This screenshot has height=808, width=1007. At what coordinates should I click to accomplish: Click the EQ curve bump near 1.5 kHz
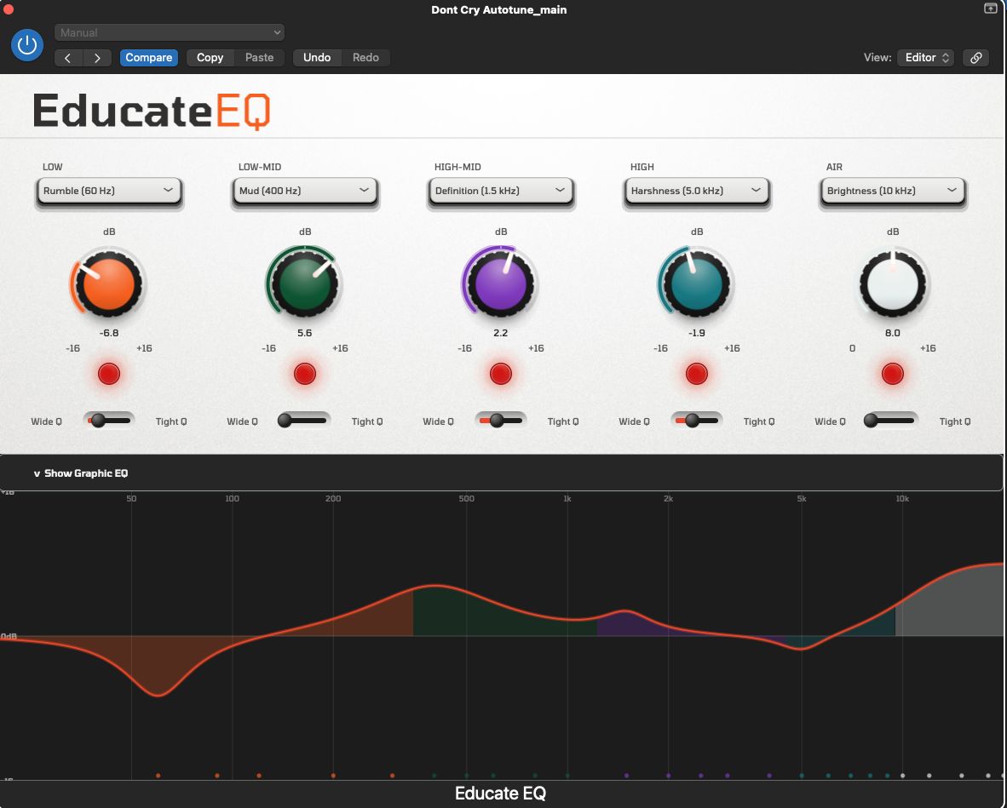624,611
